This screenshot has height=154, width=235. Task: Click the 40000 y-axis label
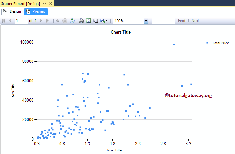point(28,100)
